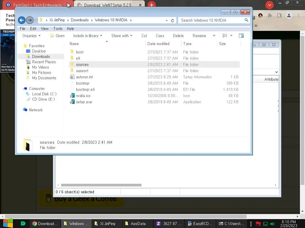Expand the address bar history dropdown
Screen dimensions: 305x228
[166, 20]
